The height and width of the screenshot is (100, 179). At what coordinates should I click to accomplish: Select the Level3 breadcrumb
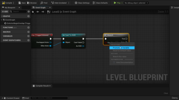tap(56, 12)
